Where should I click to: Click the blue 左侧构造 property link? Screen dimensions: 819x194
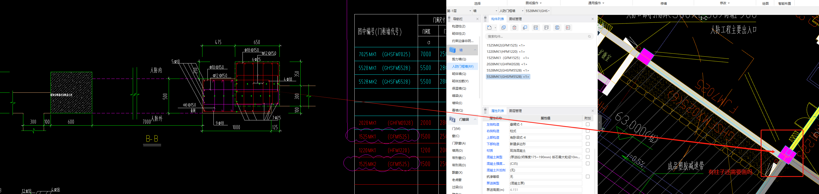[x=493, y=125]
